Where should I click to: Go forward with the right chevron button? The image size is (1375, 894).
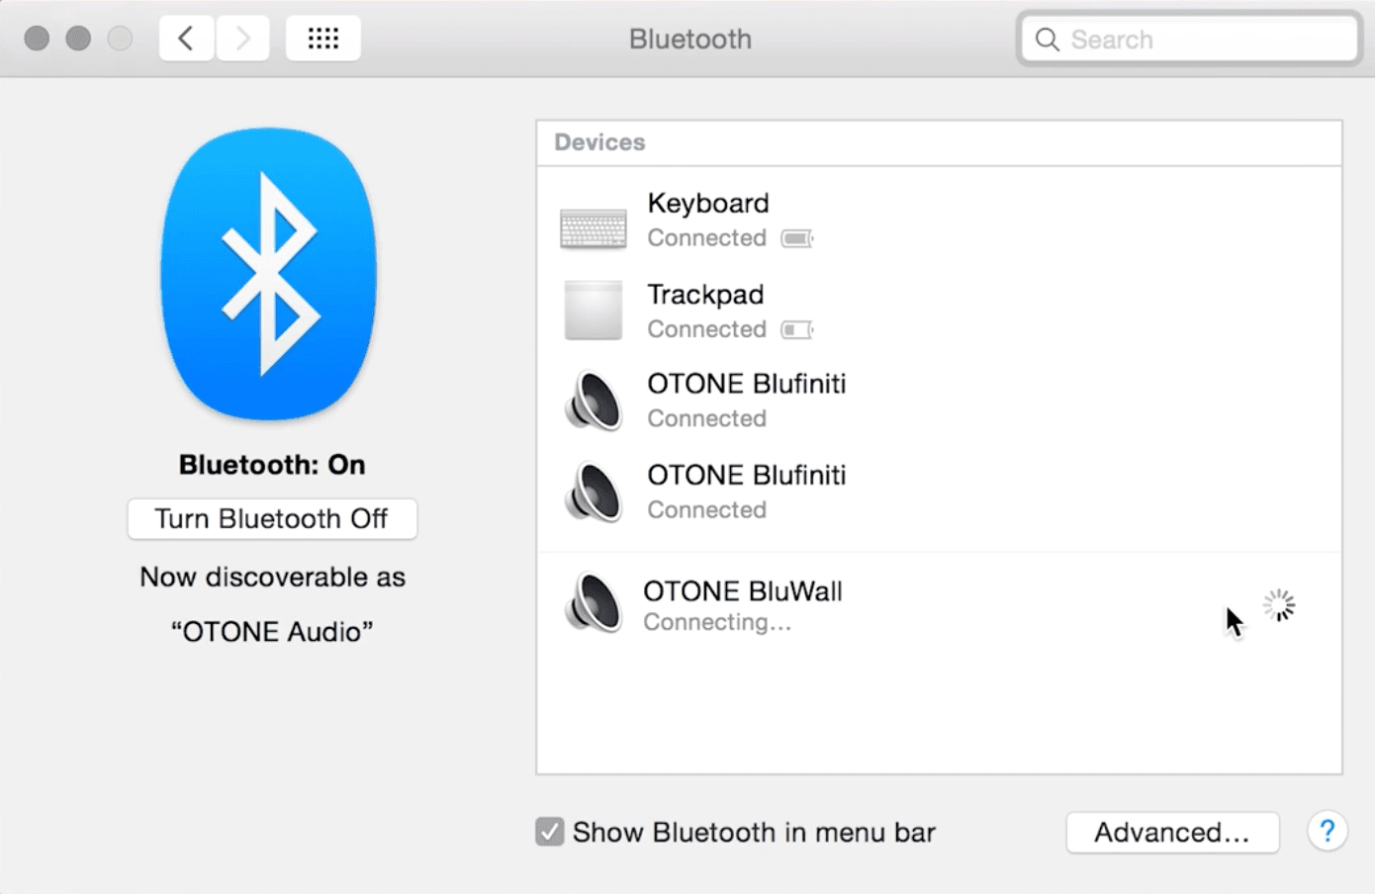point(242,39)
